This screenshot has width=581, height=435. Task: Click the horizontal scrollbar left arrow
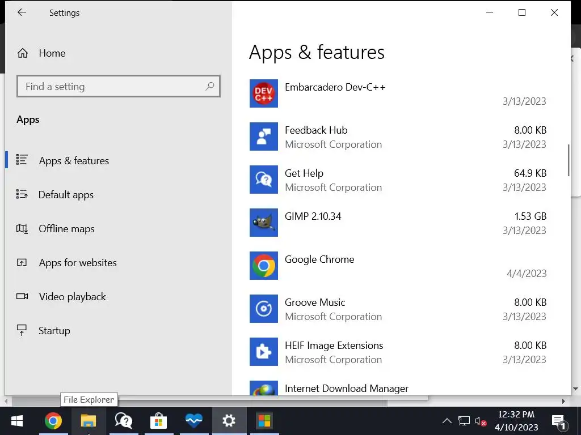point(6,401)
